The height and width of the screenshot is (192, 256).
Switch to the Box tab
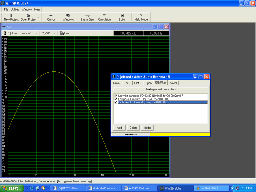pos(126,83)
